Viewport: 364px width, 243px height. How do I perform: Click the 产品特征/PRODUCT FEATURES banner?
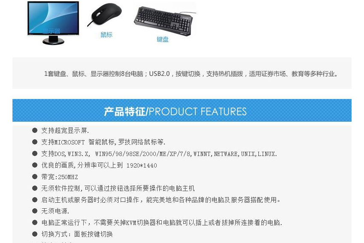[x=182, y=111]
